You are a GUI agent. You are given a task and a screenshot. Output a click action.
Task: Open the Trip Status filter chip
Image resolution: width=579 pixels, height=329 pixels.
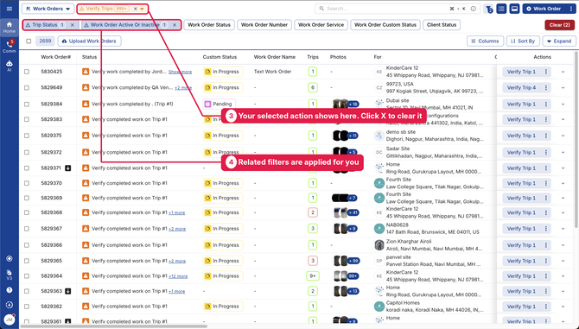click(44, 25)
